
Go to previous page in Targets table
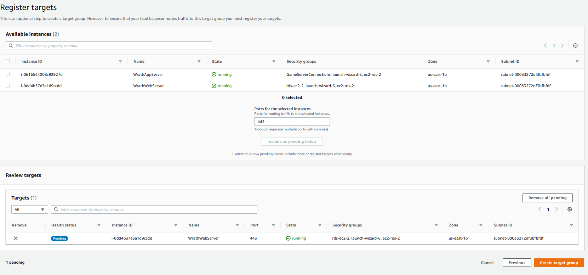(x=540, y=209)
